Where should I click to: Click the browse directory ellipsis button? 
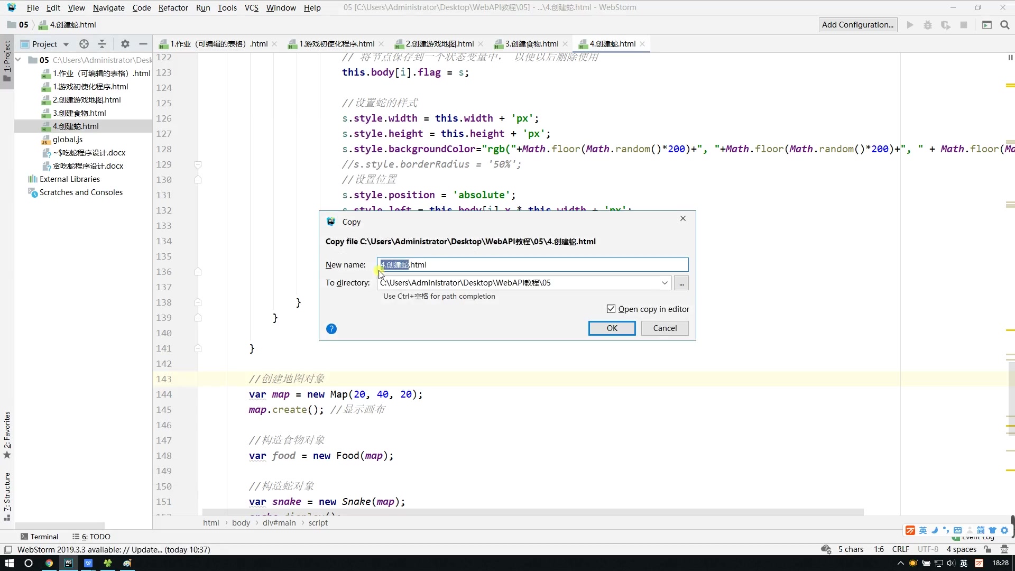681,283
